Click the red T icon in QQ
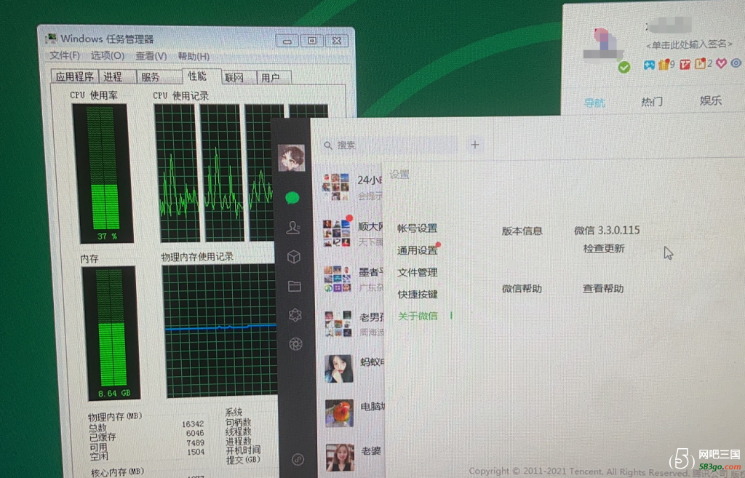745x478 pixels. click(685, 64)
